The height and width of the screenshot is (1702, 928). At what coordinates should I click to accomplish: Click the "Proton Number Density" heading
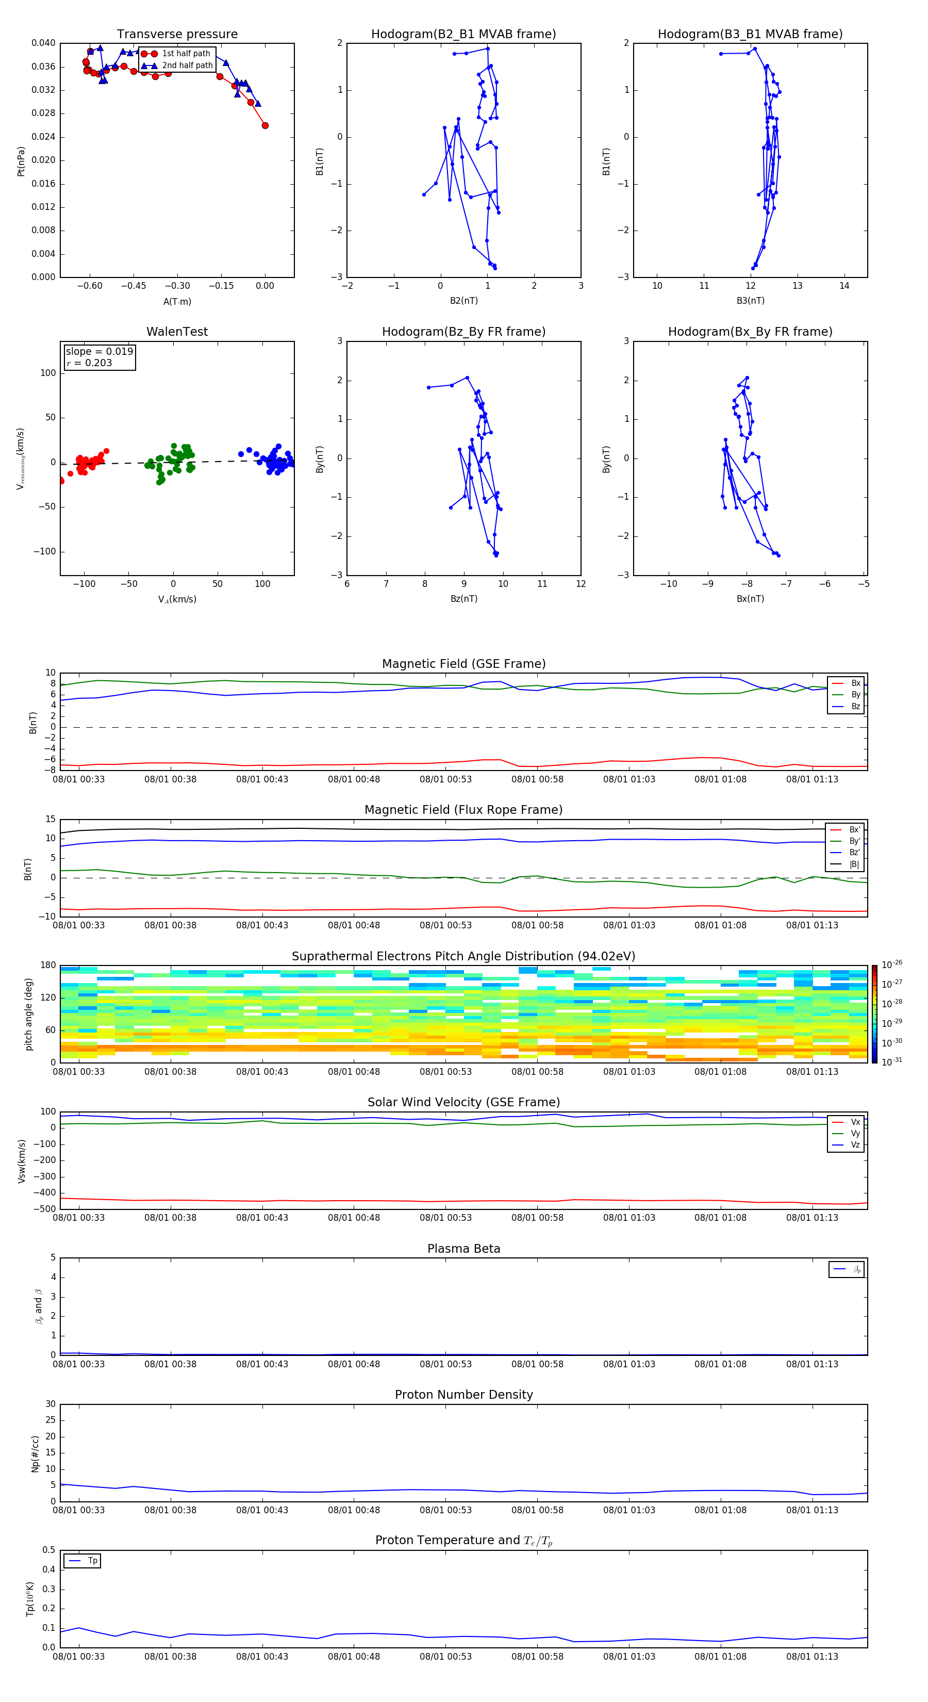[463, 1394]
